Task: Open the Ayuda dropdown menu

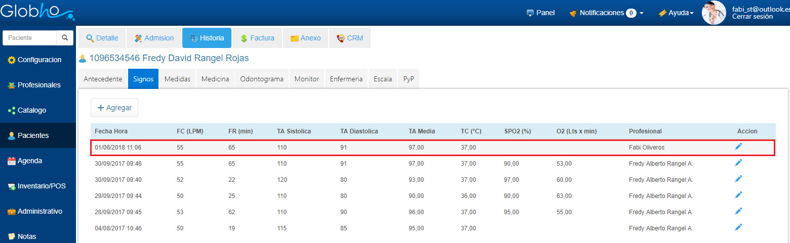Action: [676, 13]
